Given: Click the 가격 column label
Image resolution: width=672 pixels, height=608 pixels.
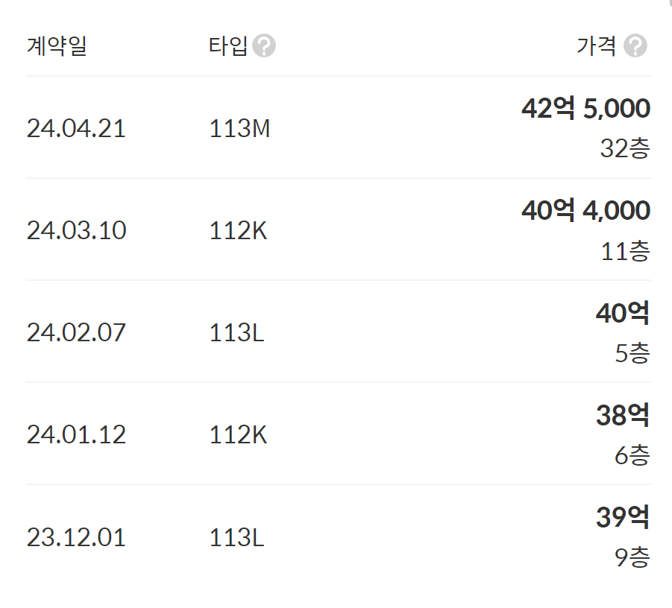Looking at the screenshot, I should (x=595, y=46).
